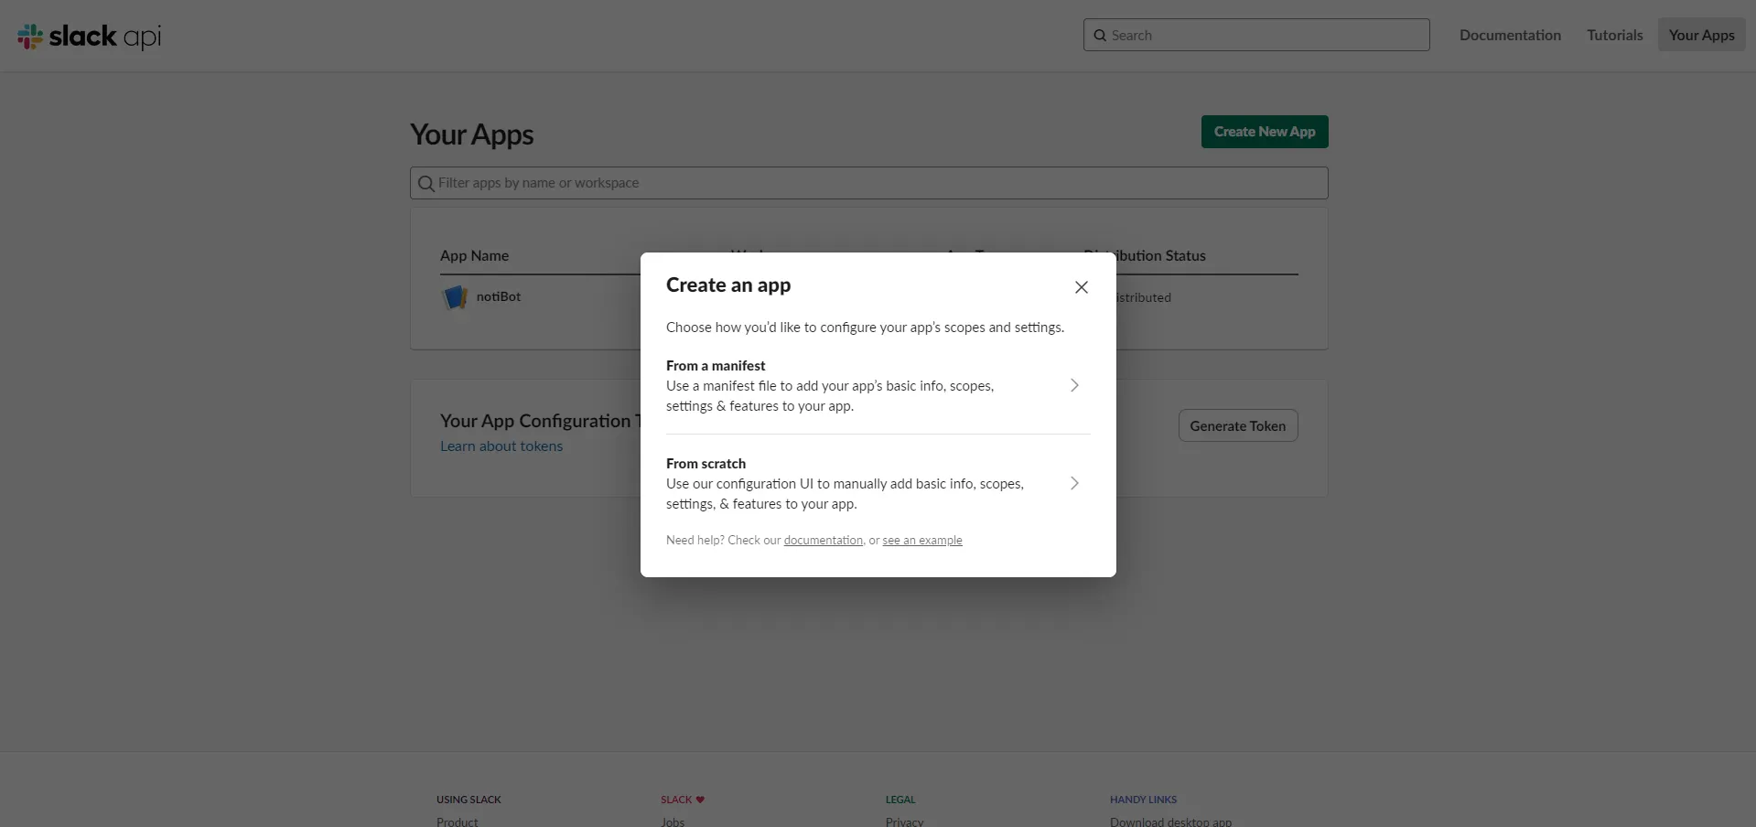Click the USING SLACK footer heading
The image size is (1756, 827).
point(469,800)
